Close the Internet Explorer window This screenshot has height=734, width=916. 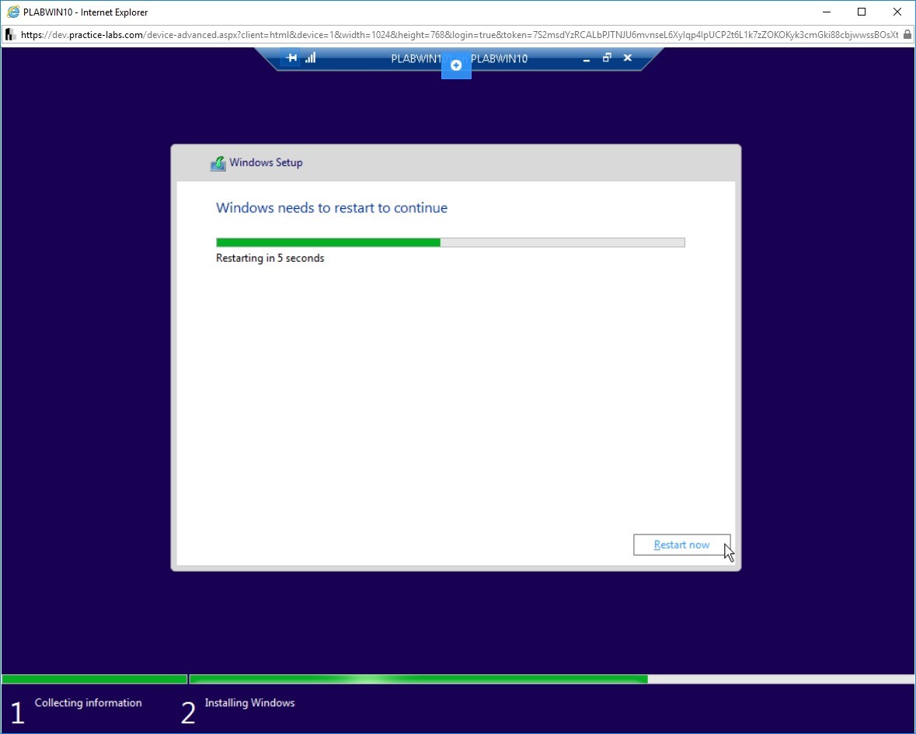pyautogui.click(x=897, y=12)
